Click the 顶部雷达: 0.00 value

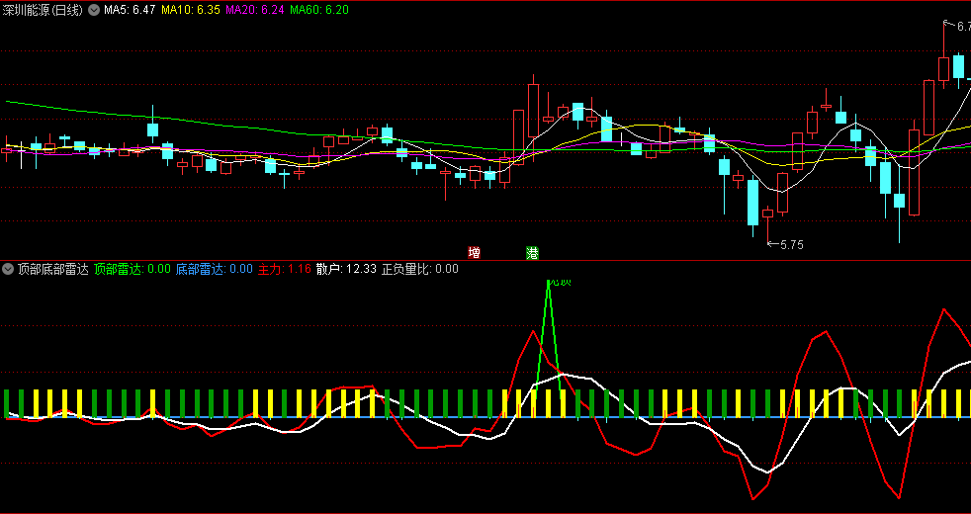coord(132,269)
